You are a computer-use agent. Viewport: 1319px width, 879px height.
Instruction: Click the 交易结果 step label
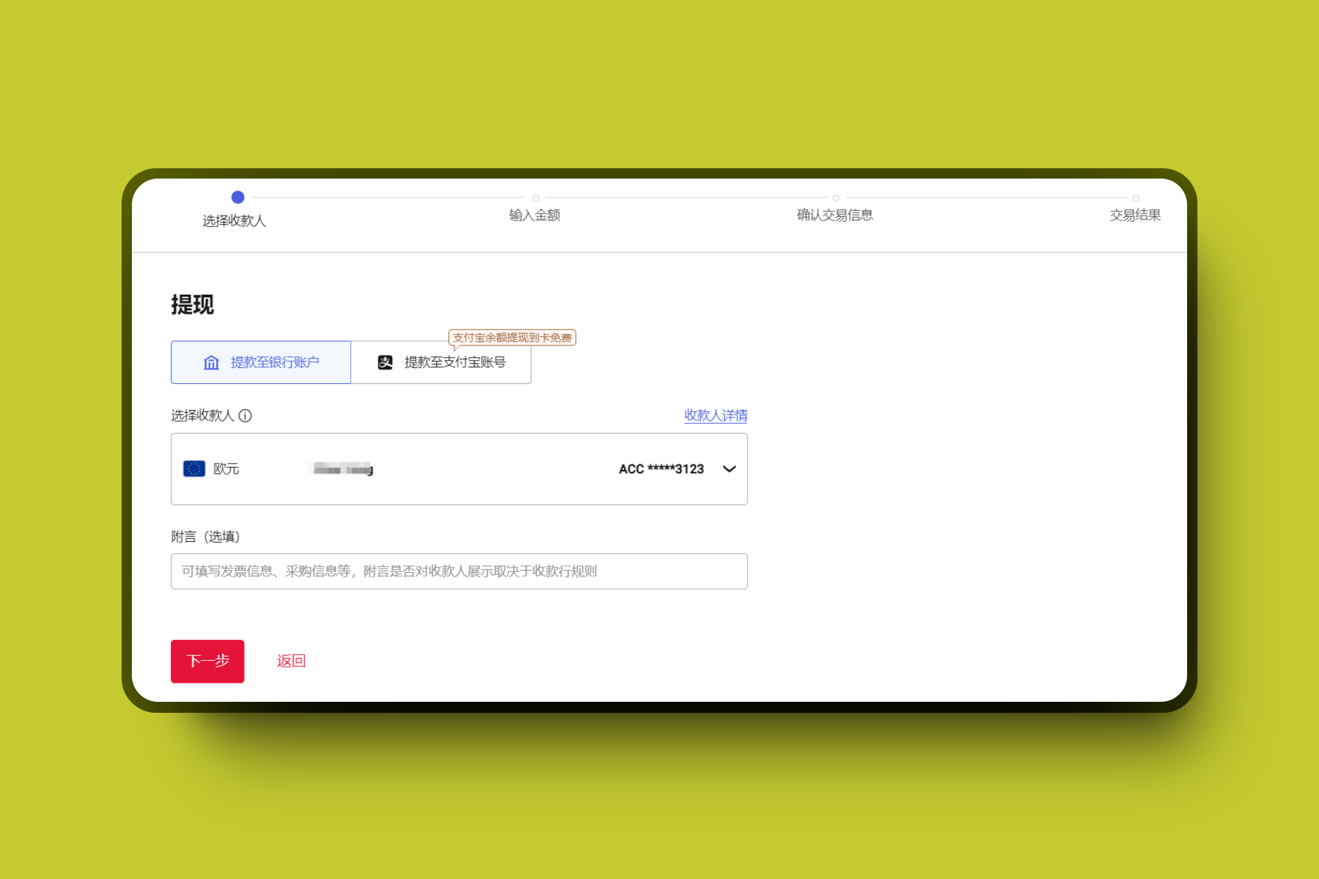point(1135,215)
